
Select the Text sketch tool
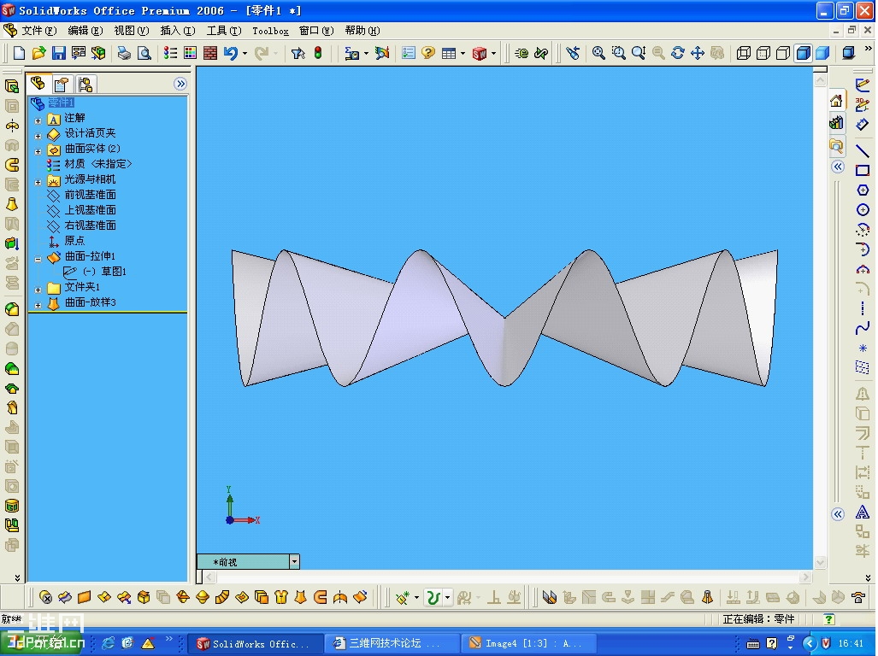point(863,512)
